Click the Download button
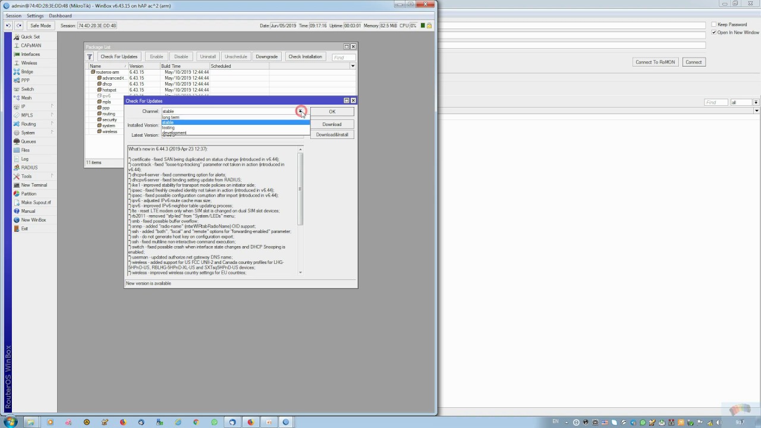761x428 pixels. coord(332,124)
